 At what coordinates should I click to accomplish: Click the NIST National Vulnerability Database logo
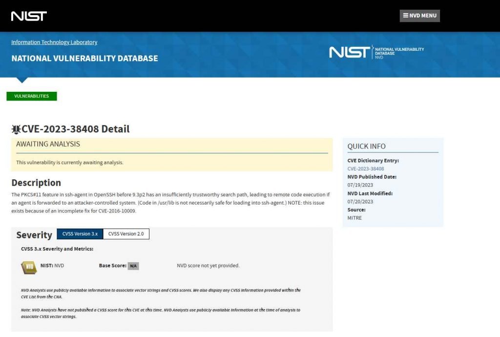click(x=376, y=52)
